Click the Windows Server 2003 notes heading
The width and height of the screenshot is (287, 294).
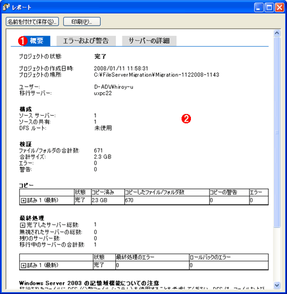pyautogui.click(x=89, y=283)
